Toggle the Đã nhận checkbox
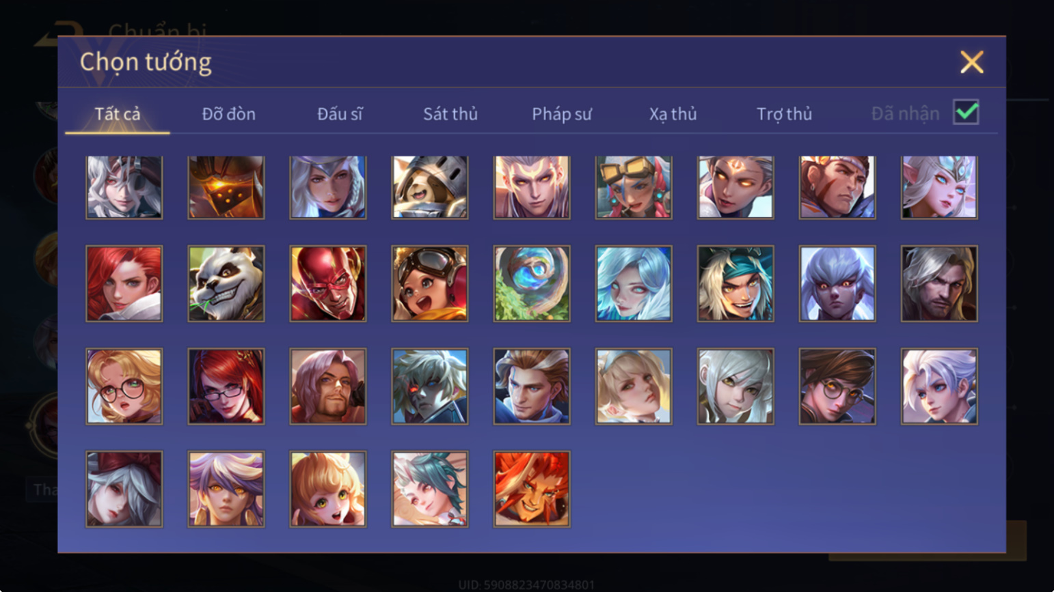Image resolution: width=1054 pixels, height=592 pixels. [x=966, y=112]
